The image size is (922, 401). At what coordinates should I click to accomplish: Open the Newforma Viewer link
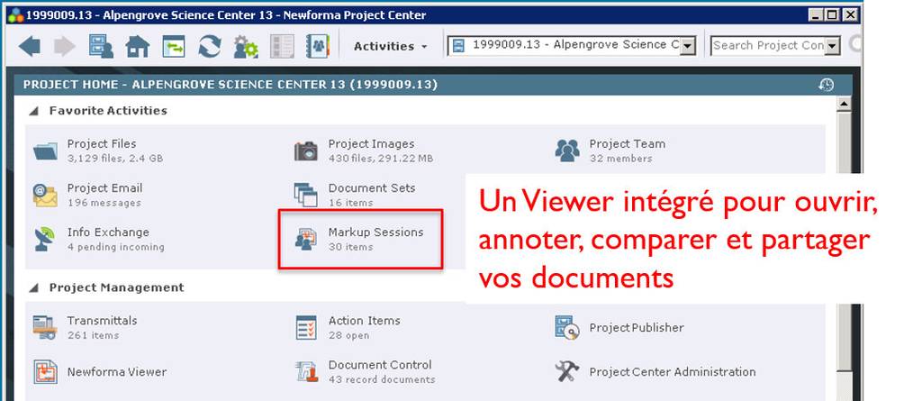tap(116, 372)
